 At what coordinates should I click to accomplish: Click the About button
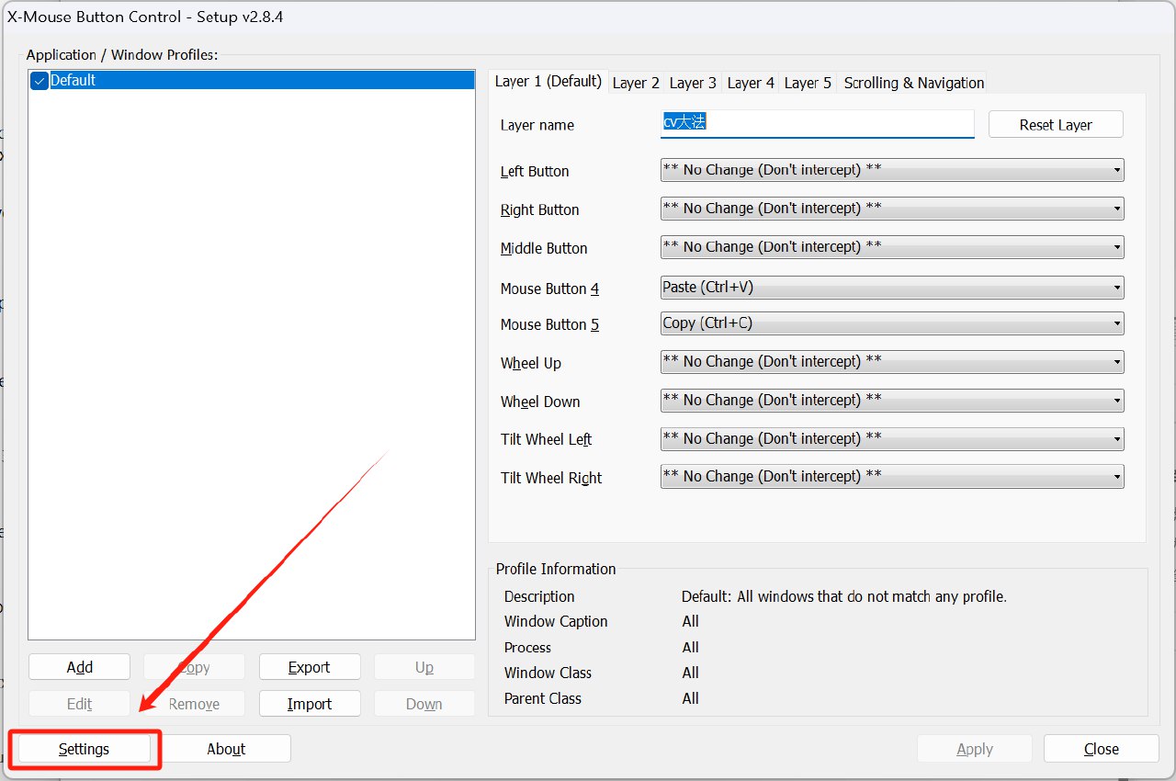(x=226, y=749)
